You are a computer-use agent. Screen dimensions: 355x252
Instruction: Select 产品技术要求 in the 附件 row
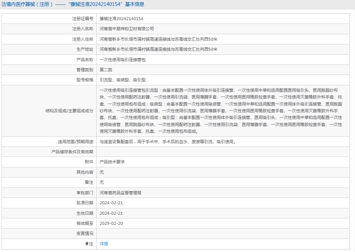tap(112, 162)
